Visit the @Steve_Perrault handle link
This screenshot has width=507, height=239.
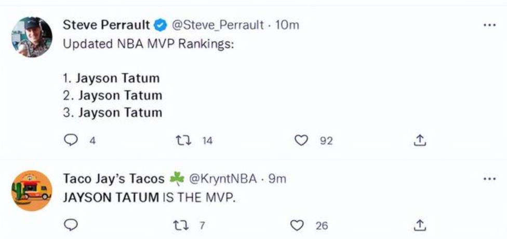(217, 25)
